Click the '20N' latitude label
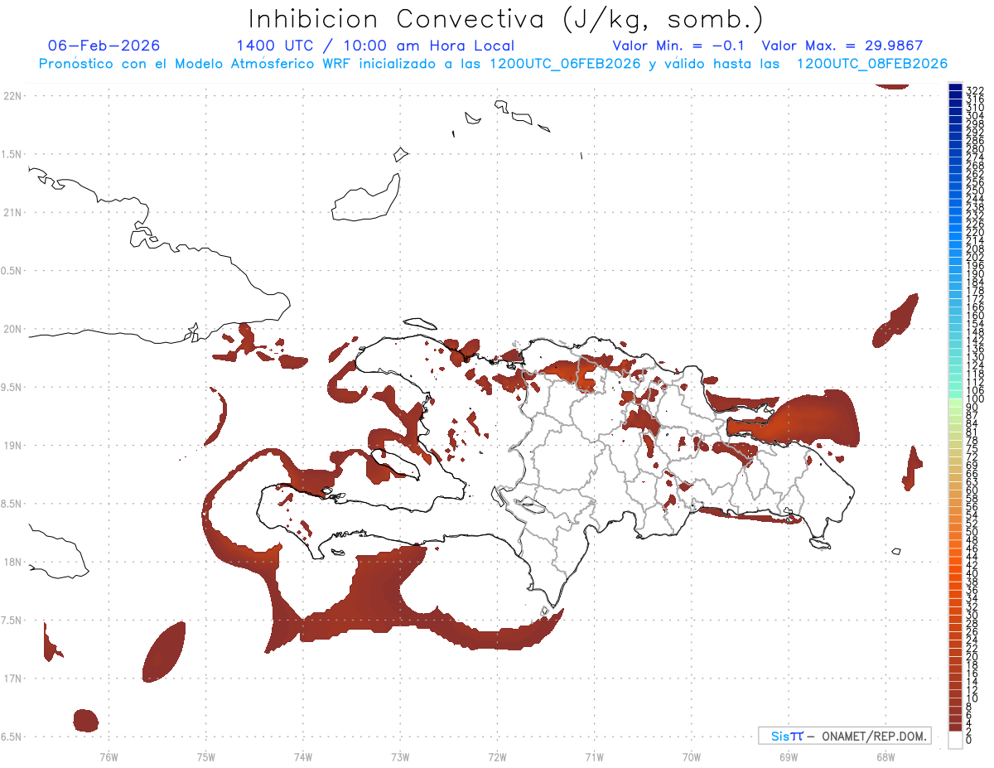This screenshot has width=994, height=768. point(12,329)
